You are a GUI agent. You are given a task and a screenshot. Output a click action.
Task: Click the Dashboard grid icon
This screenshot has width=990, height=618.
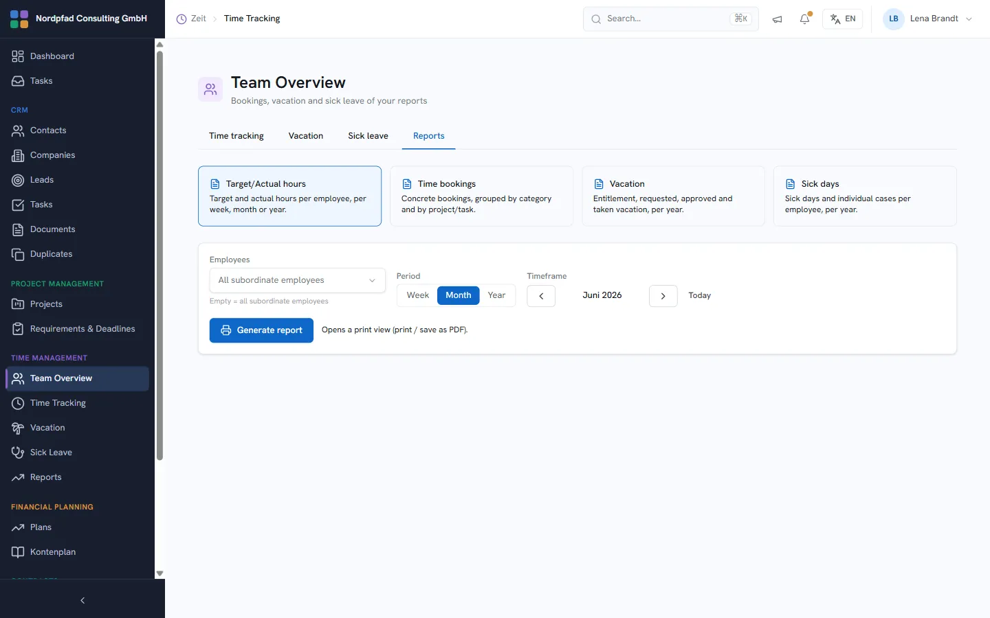point(18,56)
